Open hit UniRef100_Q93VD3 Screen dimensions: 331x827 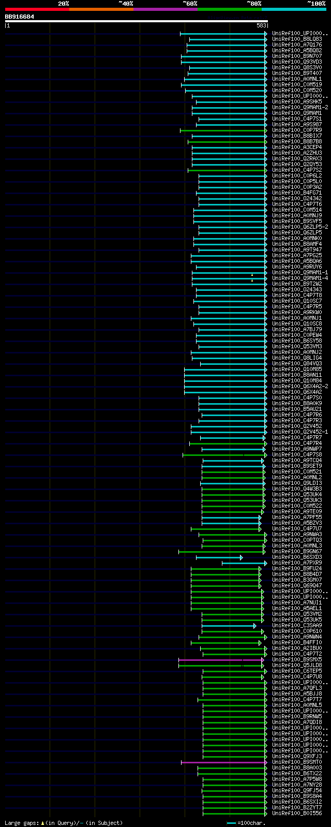coord(297,62)
